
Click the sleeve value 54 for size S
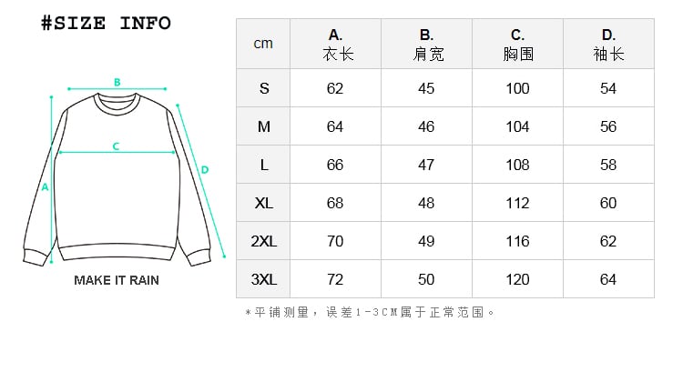click(x=608, y=88)
